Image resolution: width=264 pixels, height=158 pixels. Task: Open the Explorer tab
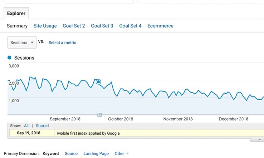(x=16, y=13)
